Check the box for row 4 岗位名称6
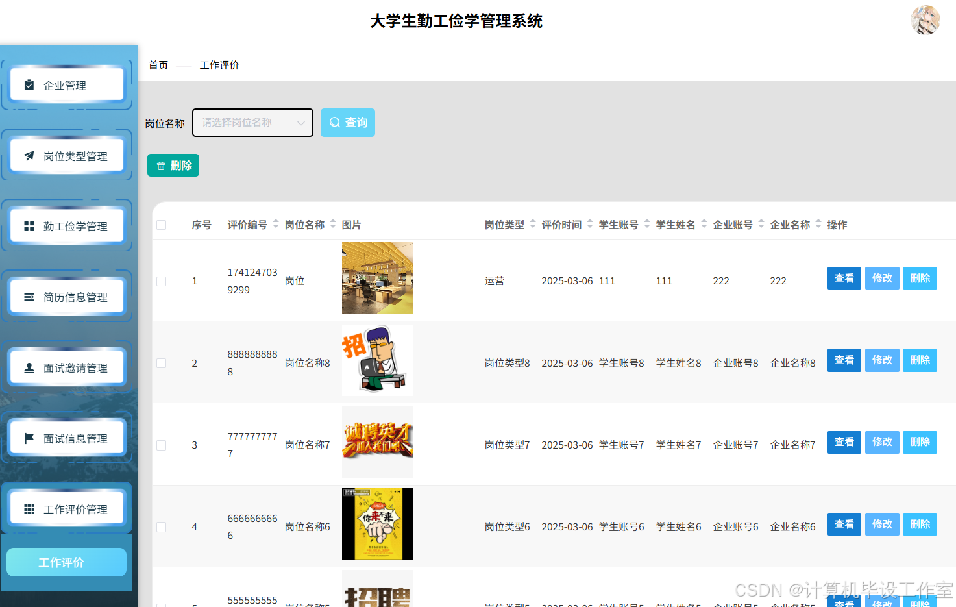 pyautogui.click(x=162, y=527)
